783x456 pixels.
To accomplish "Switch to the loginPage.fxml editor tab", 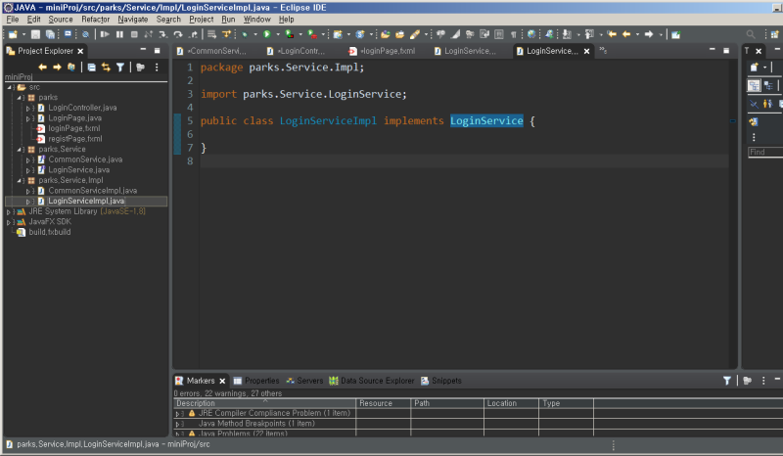I will coord(383,51).
